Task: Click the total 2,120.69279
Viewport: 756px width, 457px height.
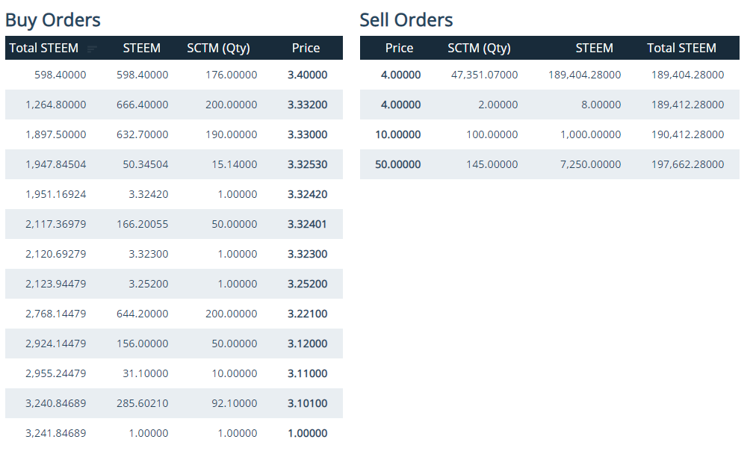Action: (56, 254)
